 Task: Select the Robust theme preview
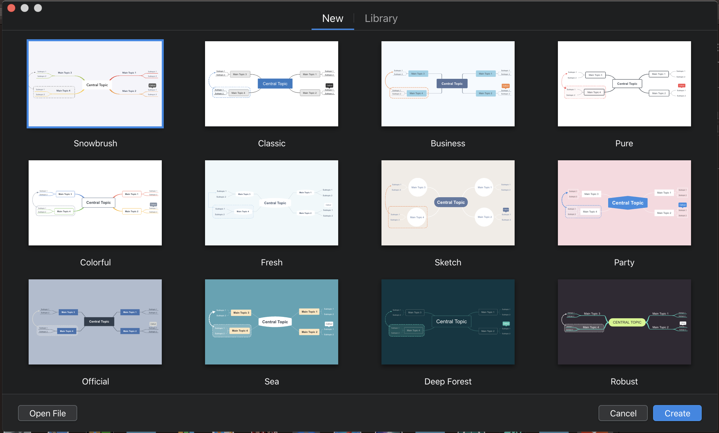click(624, 322)
